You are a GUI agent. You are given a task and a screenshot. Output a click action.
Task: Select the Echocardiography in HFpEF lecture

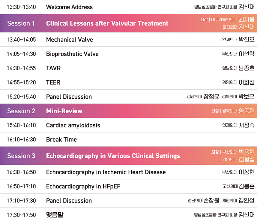pyautogui.click(x=83, y=186)
